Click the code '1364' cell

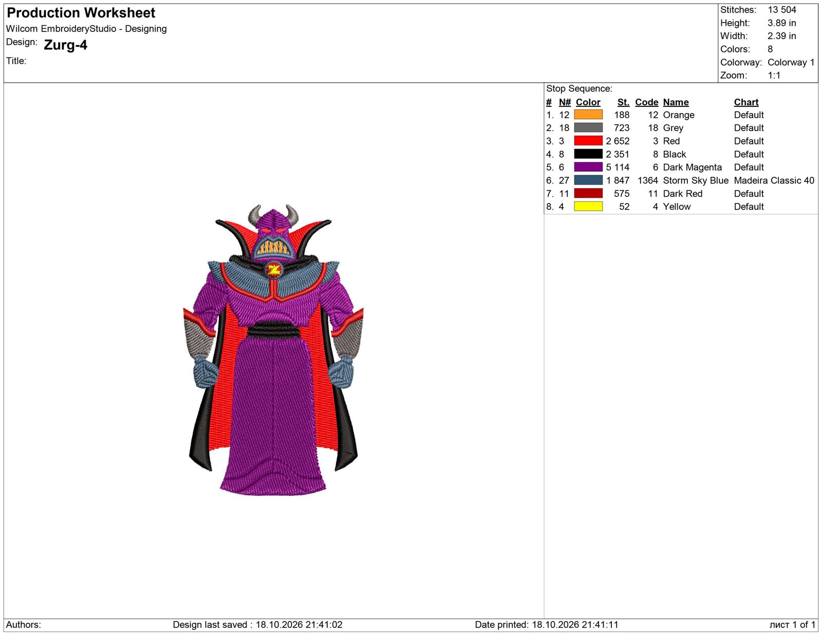648,180
